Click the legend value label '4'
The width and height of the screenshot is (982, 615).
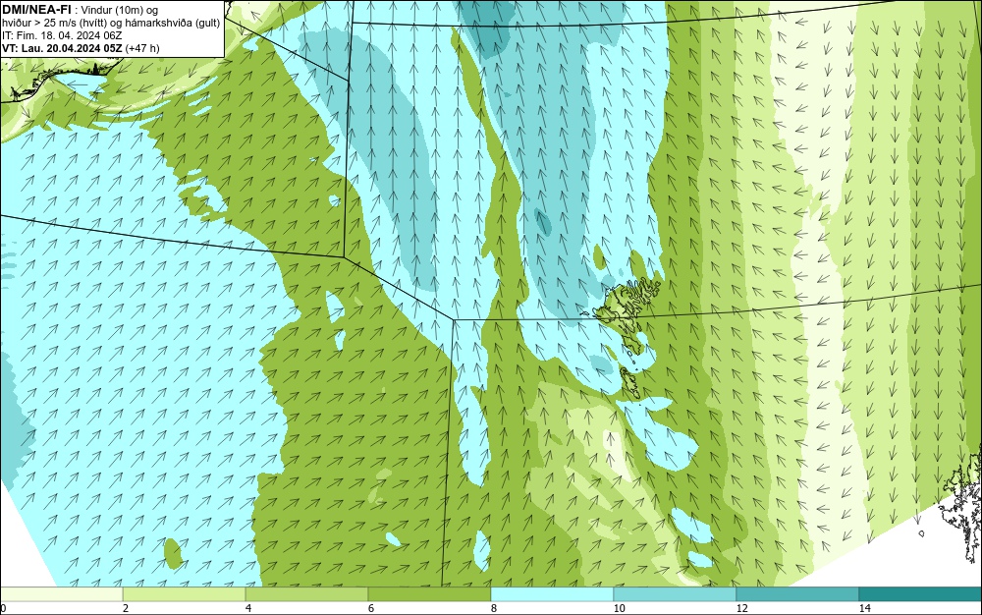click(x=248, y=609)
